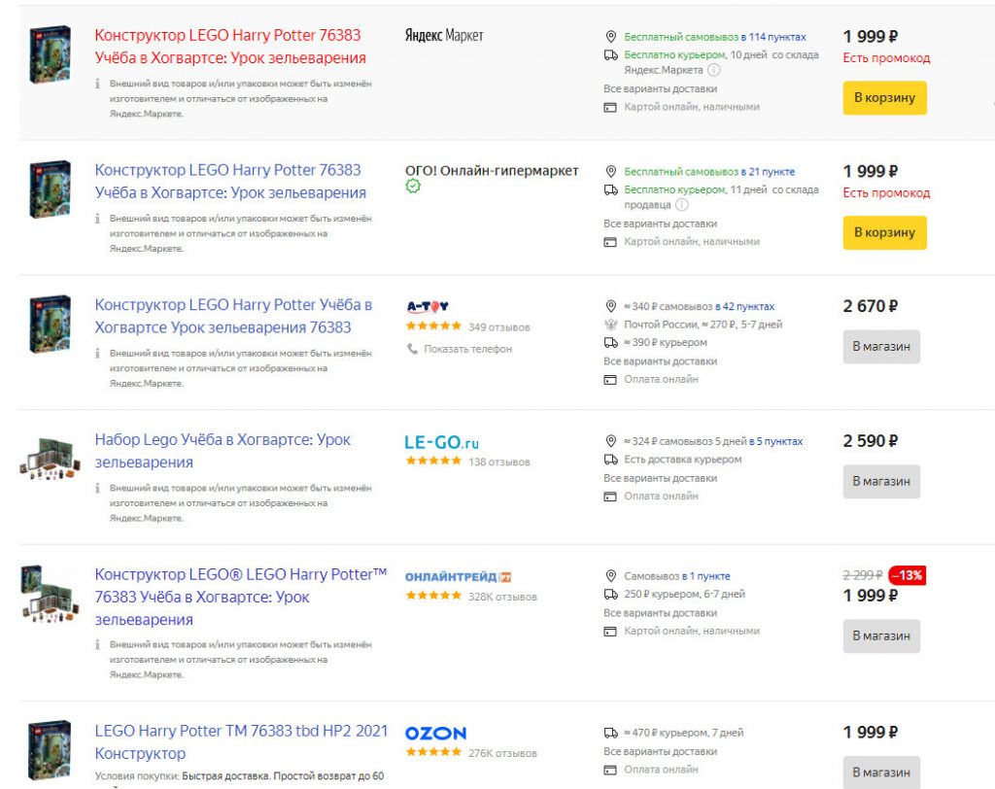
Task: Click 'Есть промокод' under ОГО! offer price
Action: coord(886,192)
